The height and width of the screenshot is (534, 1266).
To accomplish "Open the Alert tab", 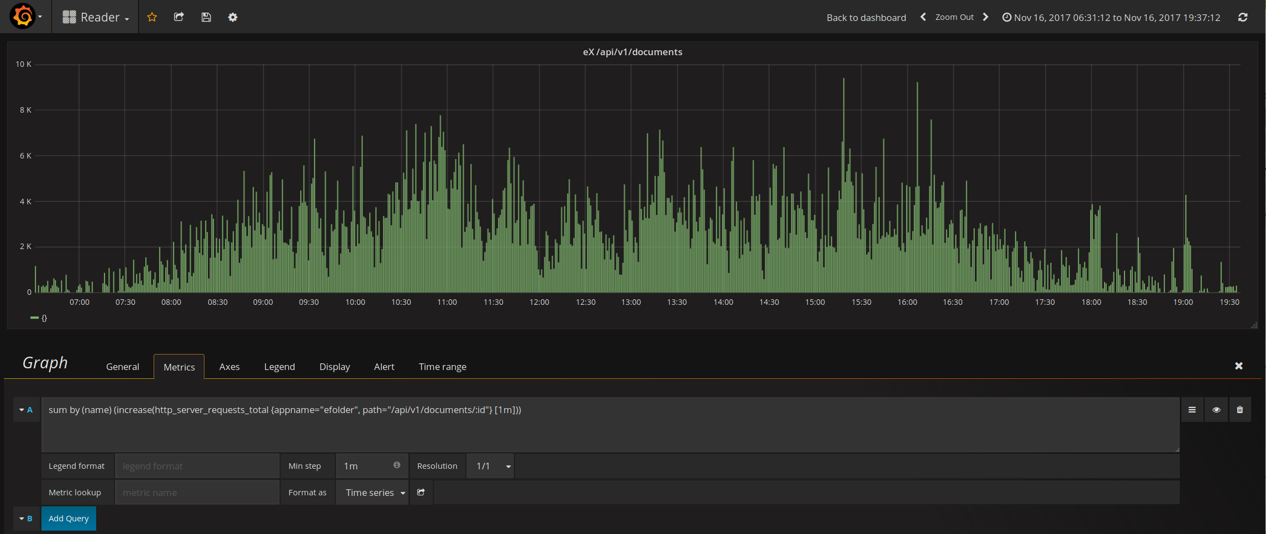I will 384,367.
